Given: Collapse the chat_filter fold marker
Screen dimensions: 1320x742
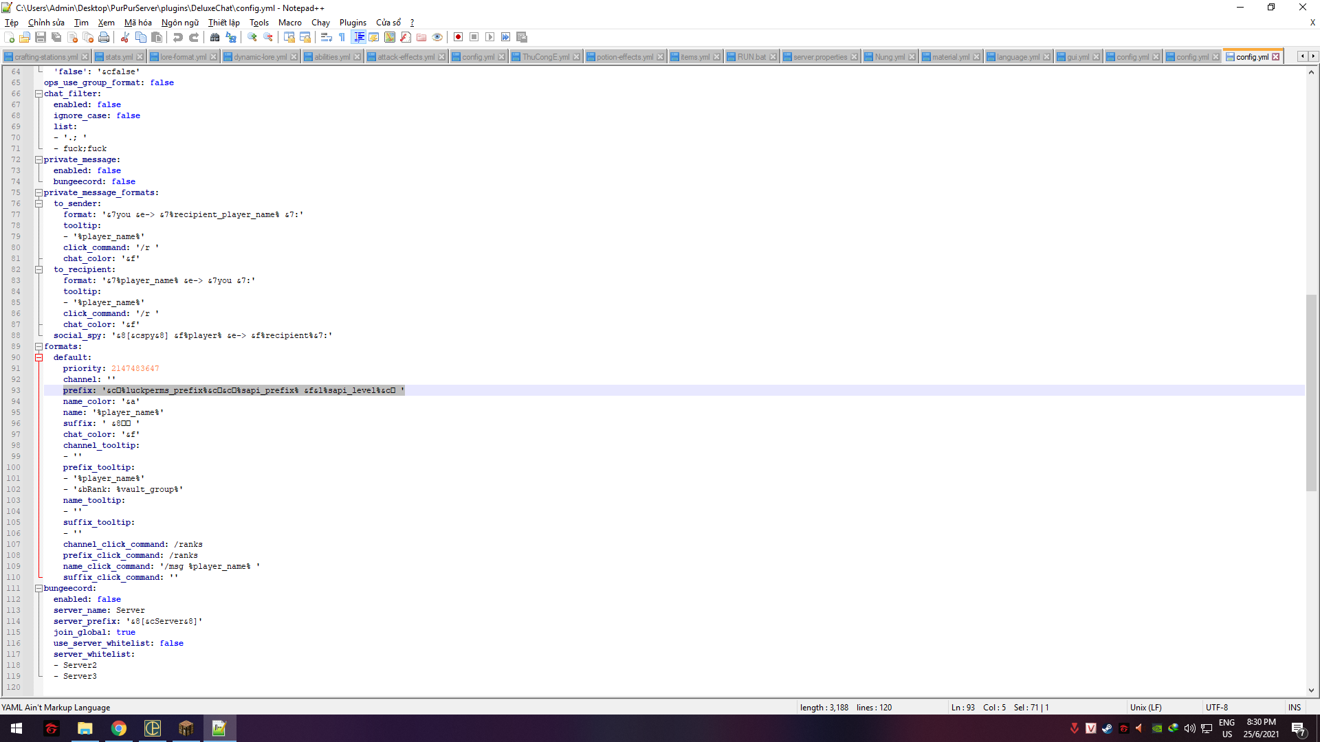Looking at the screenshot, I should coord(39,93).
